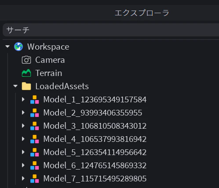Click the サーチ search field
Image resolution: width=219 pixels, height=188 pixels.
111,30
